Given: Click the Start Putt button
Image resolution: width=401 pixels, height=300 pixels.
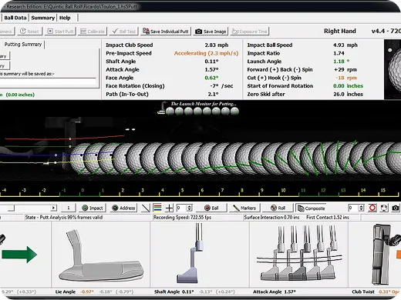Looking at the screenshot, I should point(60,32).
